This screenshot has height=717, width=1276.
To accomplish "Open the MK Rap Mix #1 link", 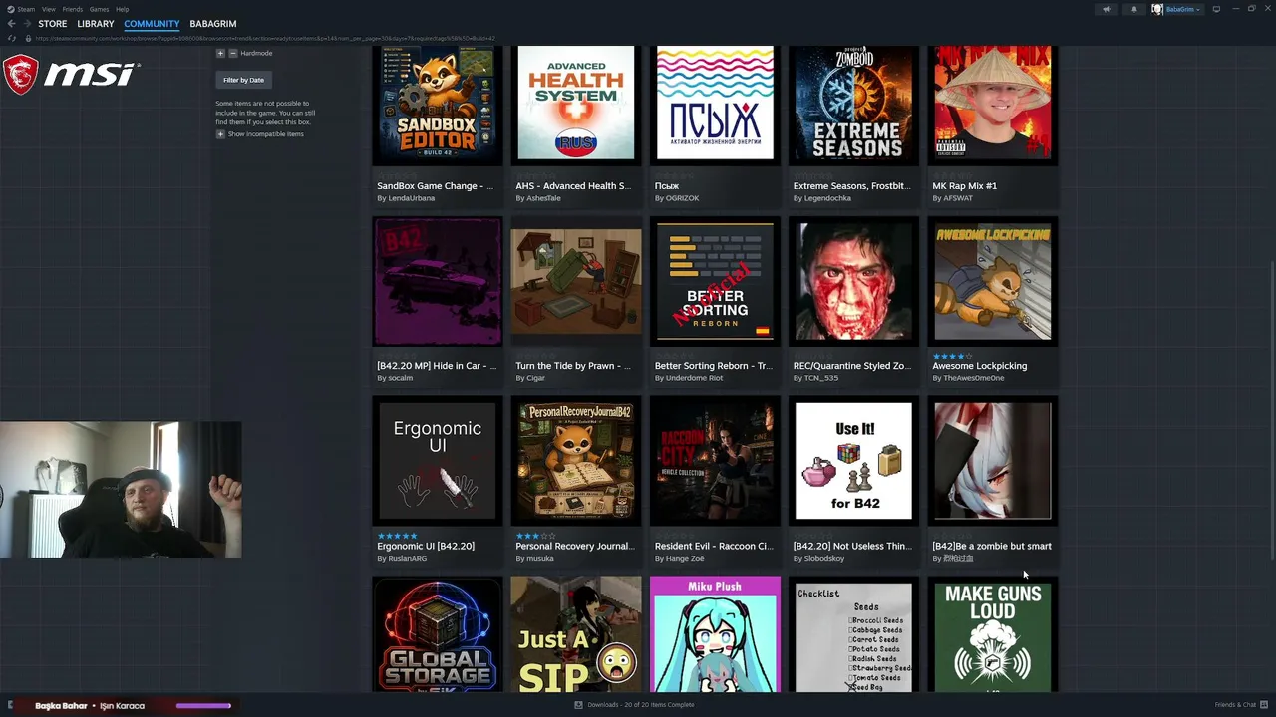I will (964, 186).
